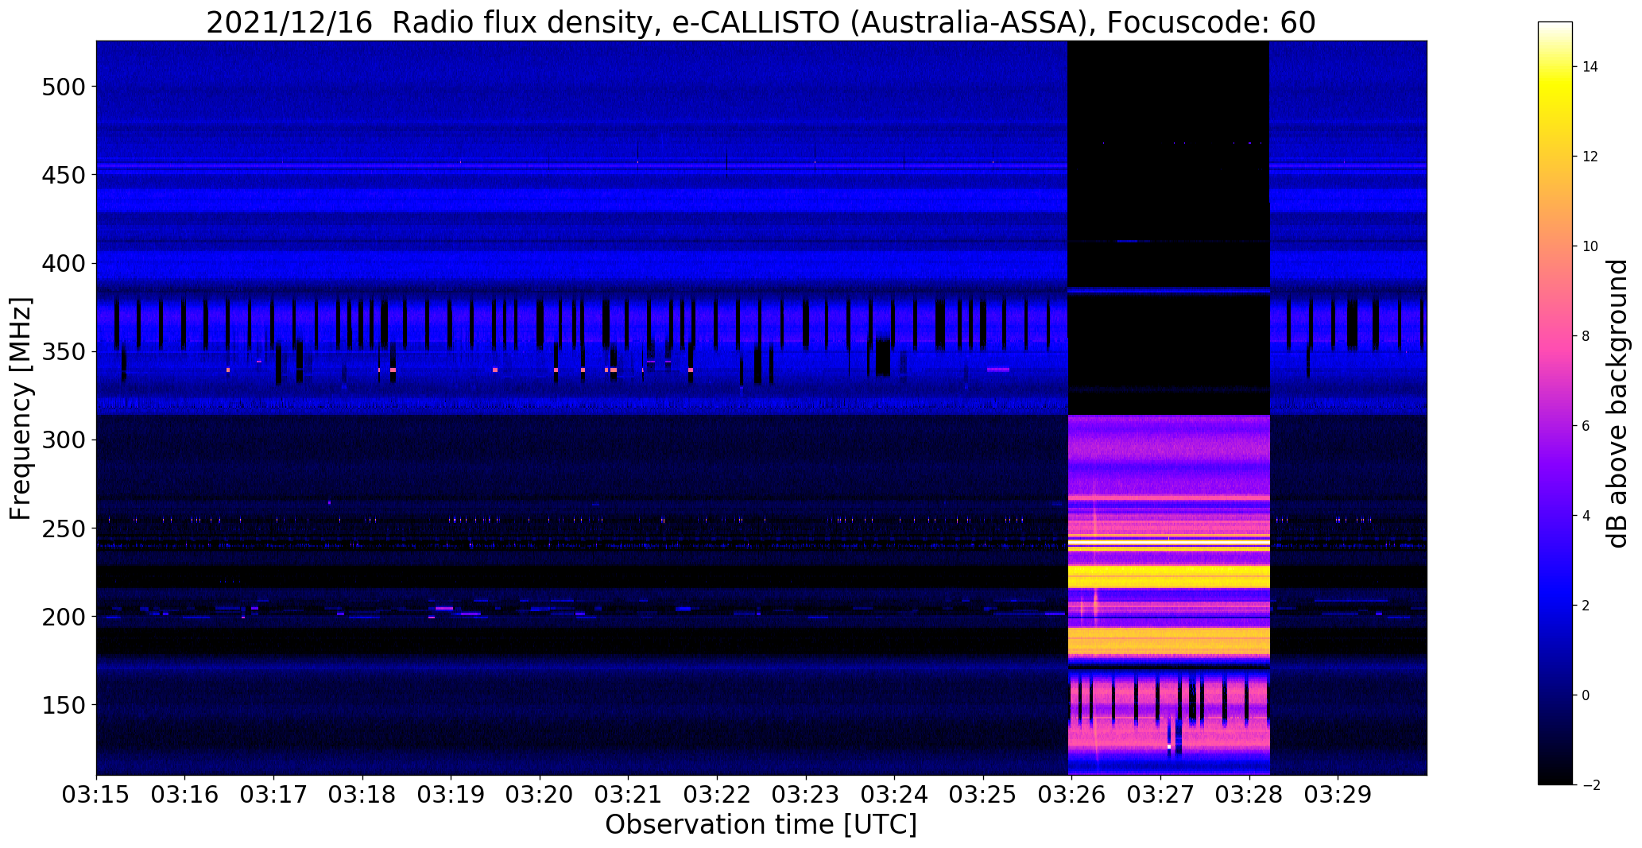Viewport: 1642px width, 848px height.
Task: Click the 14 colorbar tick label
Action: (1590, 67)
